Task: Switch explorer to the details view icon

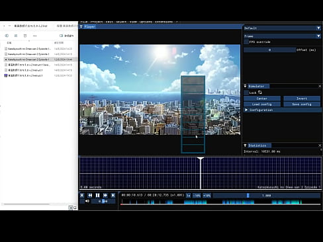Action: 71,208
